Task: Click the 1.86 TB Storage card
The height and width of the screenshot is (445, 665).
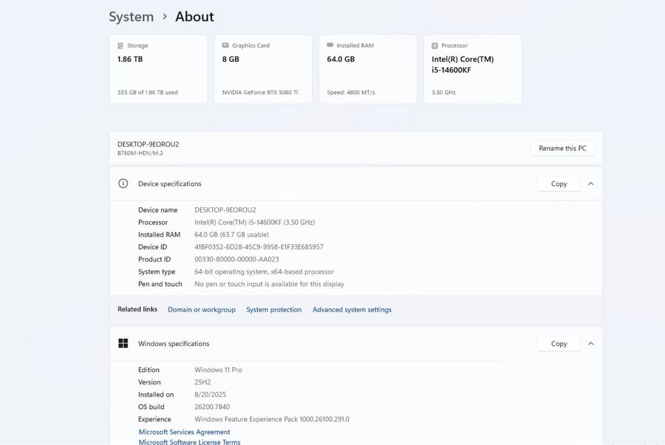Action: point(158,69)
